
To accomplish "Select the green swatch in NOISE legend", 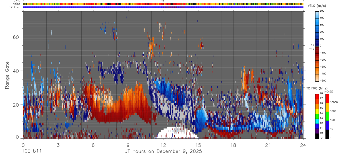I will [x=327, y=116].
